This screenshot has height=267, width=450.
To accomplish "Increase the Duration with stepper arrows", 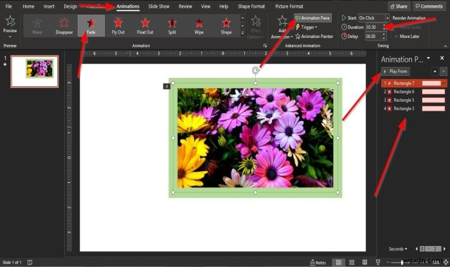I will (x=384, y=25).
